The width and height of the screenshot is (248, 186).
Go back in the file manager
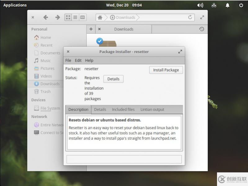pos(46,17)
